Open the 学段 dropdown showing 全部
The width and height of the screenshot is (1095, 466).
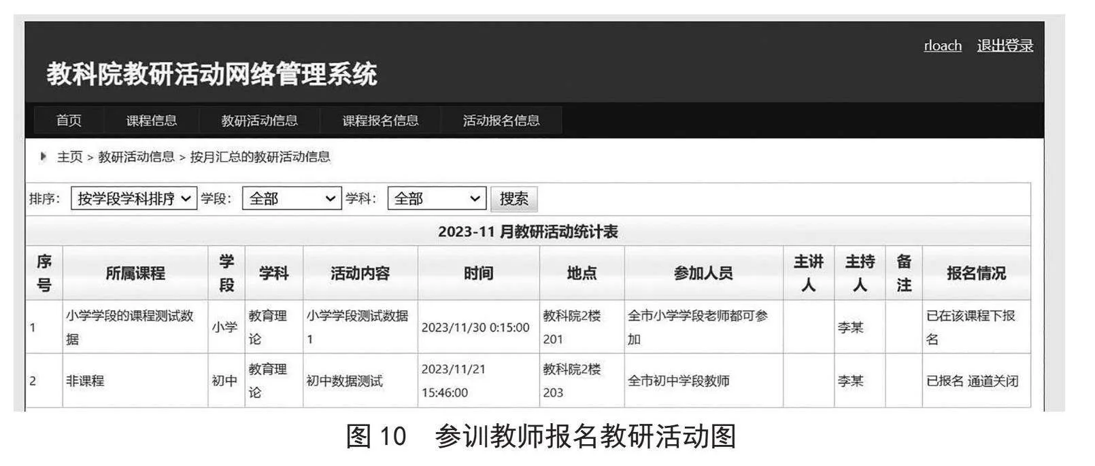[x=292, y=198]
